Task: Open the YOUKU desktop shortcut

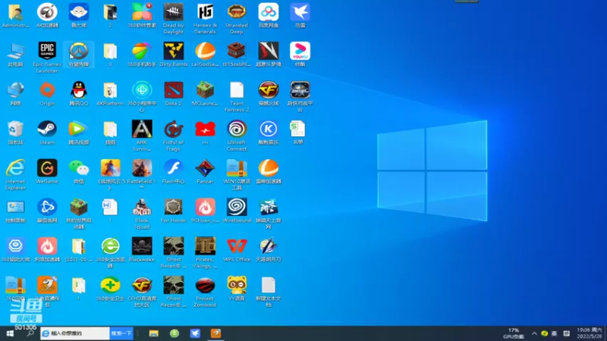Action: pos(300,55)
